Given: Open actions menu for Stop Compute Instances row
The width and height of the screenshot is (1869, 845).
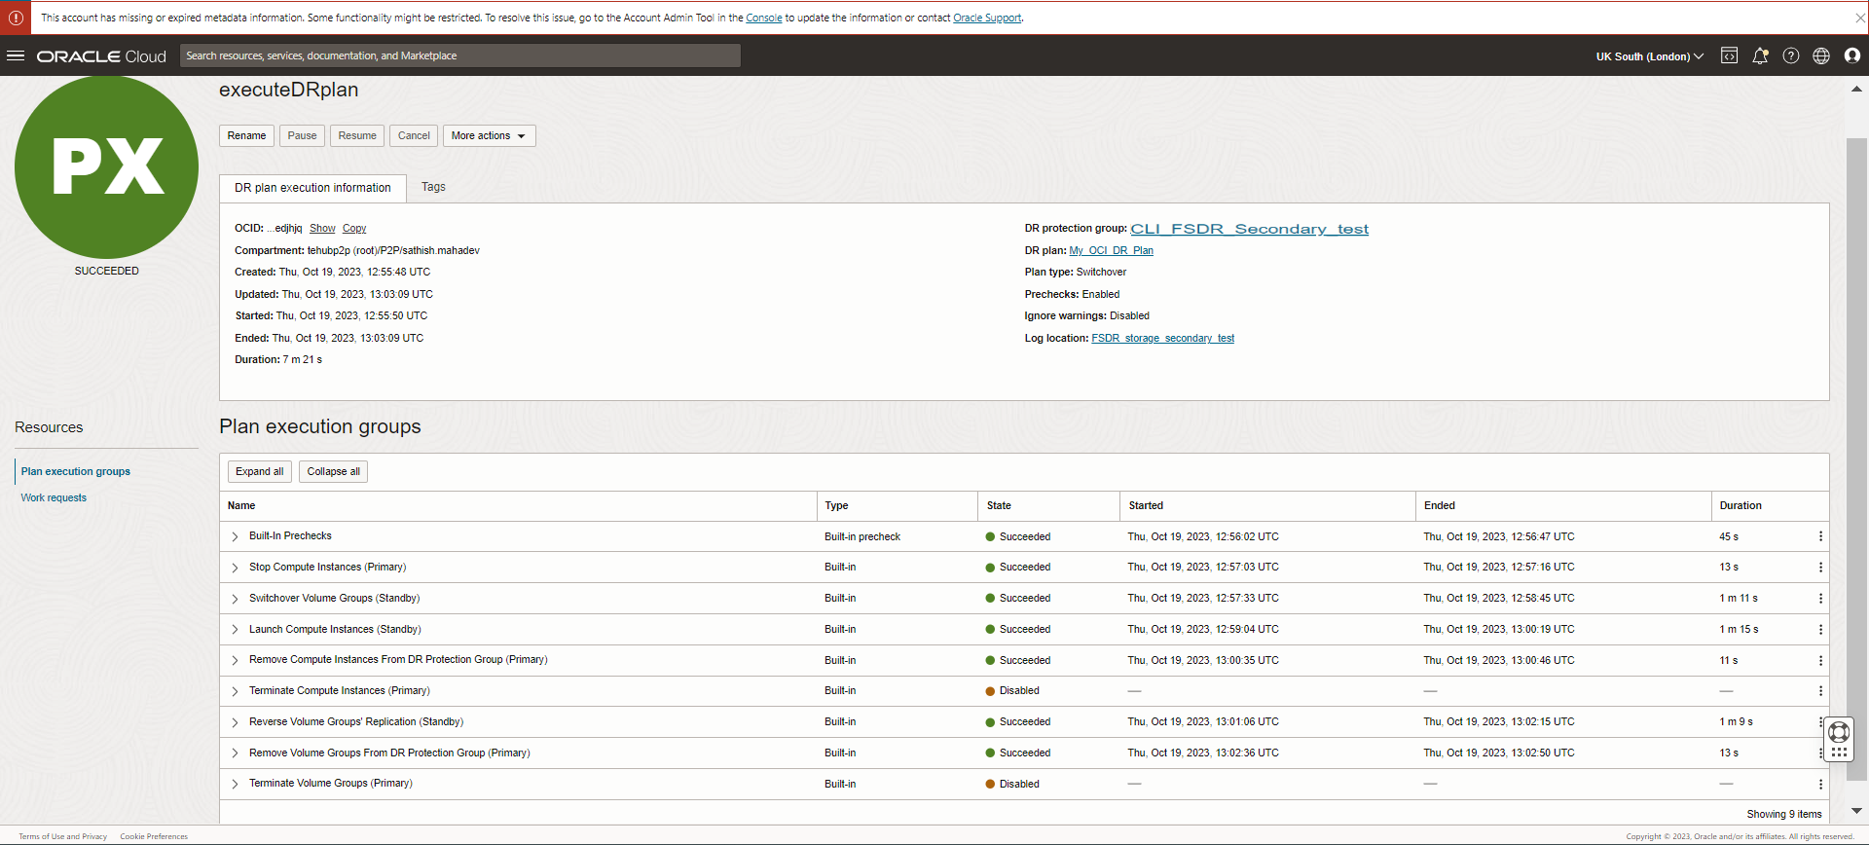Looking at the screenshot, I should (1820, 568).
